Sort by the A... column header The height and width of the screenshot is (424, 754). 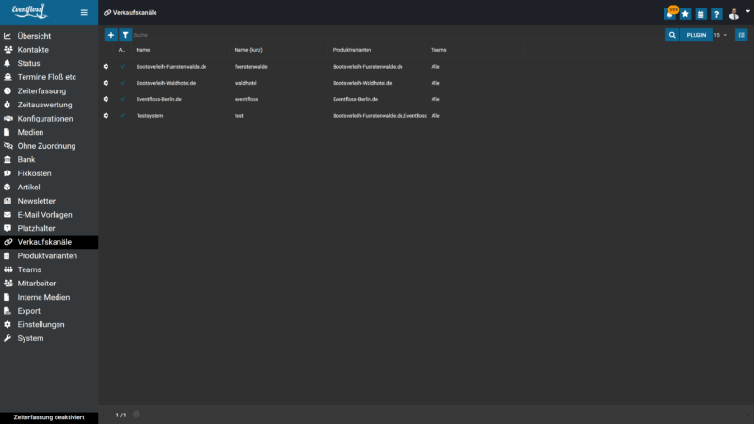click(122, 50)
